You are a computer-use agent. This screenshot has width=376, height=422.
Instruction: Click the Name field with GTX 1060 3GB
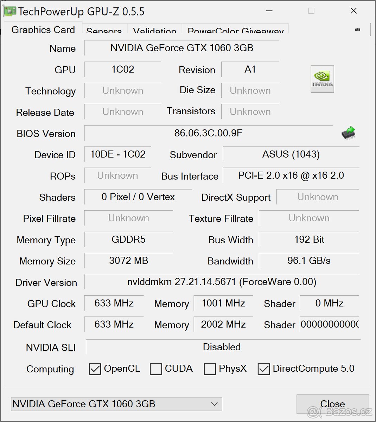pyautogui.click(x=182, y=48)
